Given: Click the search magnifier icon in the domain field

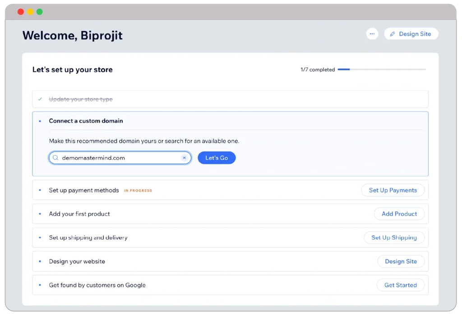Looking at the screenshot, I should pos(55,158).
